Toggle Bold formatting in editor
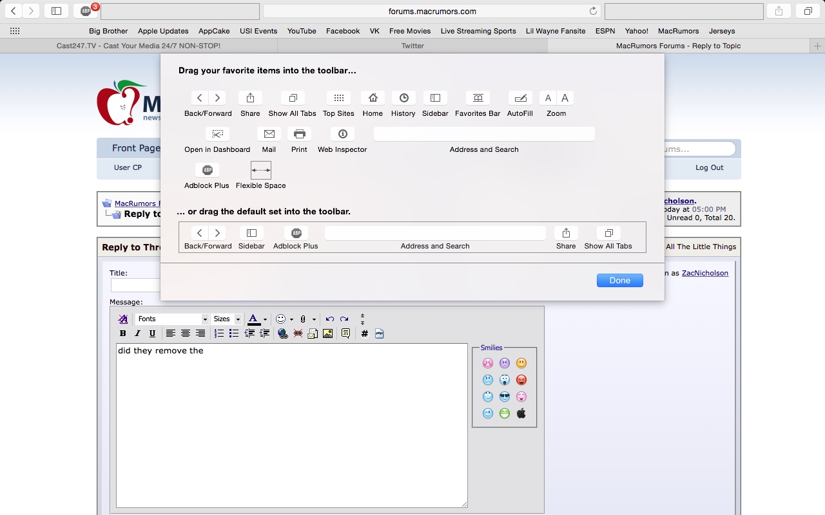This screenshot has width=825, height=515. [x=123, y=333]
